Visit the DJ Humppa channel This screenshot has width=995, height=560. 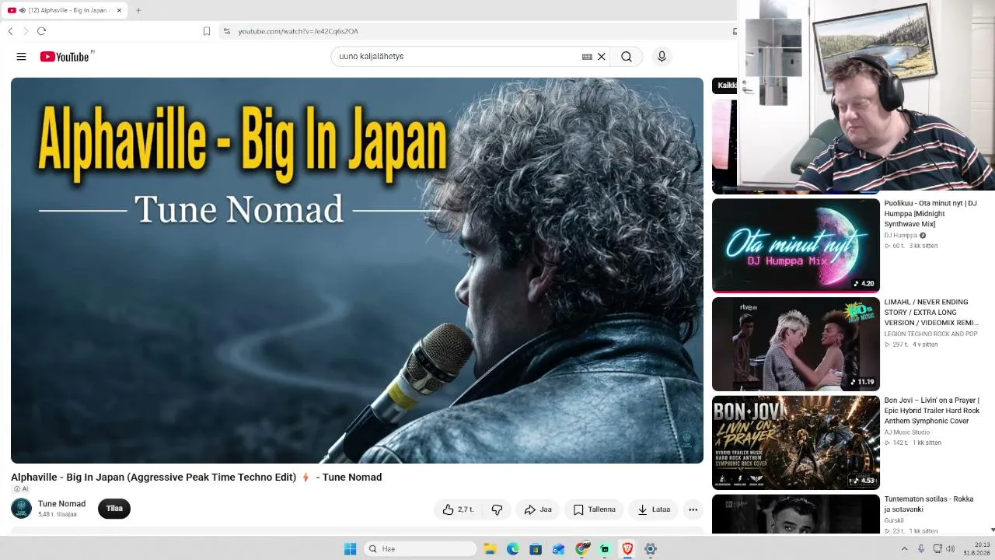click(x=901, y=235)
